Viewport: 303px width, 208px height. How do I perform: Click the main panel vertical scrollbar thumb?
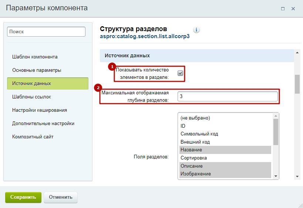click(x=297, y=84)
